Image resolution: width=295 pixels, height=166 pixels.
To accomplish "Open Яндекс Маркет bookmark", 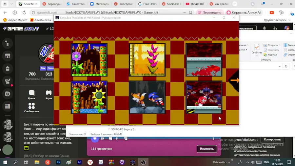I will [x=15, y=20].
